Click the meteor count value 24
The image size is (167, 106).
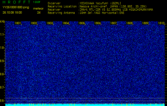click(39, 13)
